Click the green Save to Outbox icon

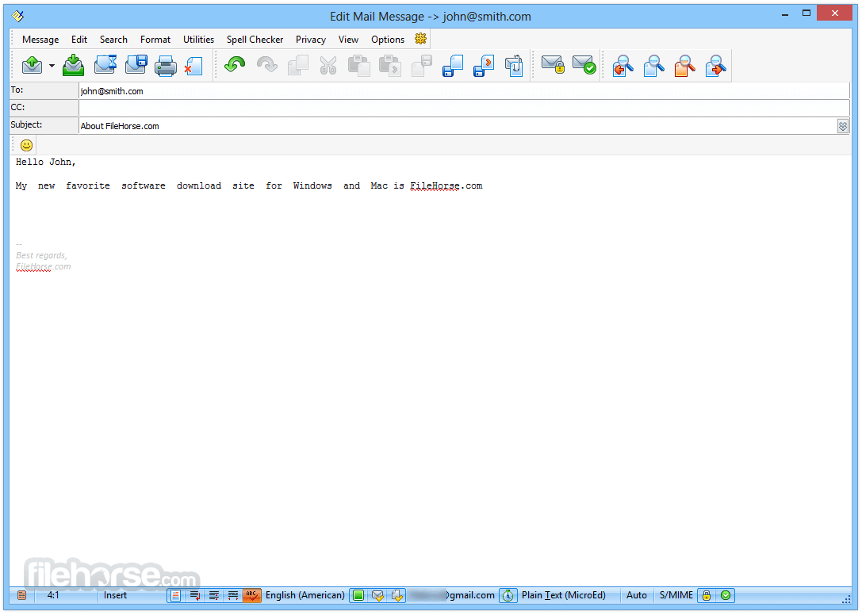click(x=73, y=66)
